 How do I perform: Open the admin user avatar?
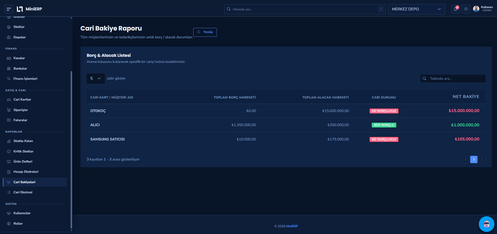tap(476, 9)
